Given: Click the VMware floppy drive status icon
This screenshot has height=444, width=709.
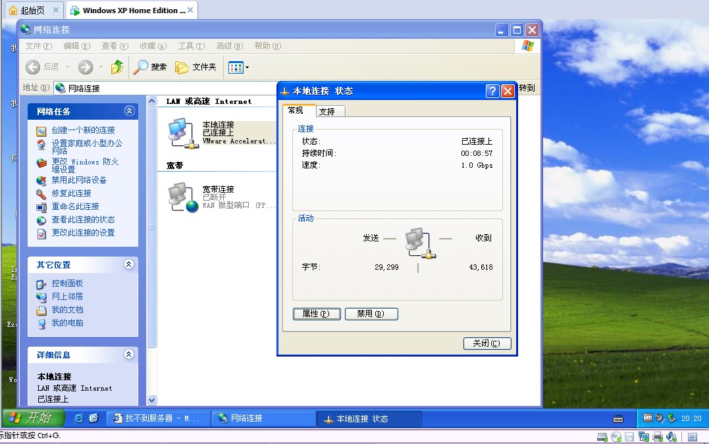Looking at the screenshot, I should point(629,437).
